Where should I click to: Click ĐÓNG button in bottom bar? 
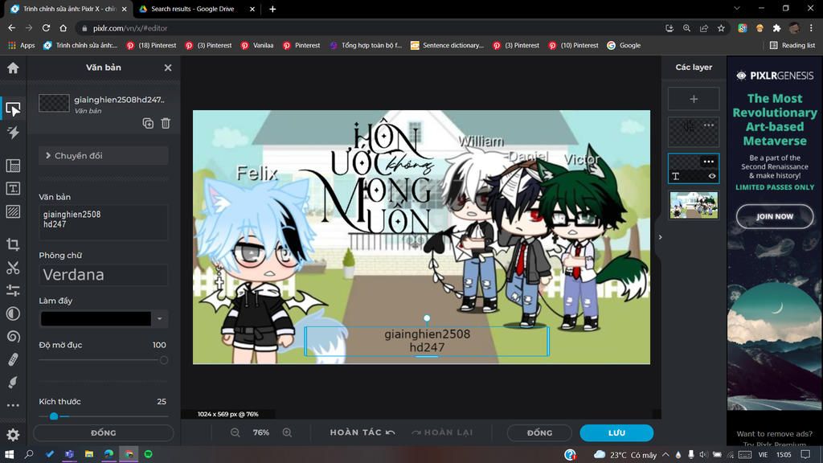click(x=539, y=433)
